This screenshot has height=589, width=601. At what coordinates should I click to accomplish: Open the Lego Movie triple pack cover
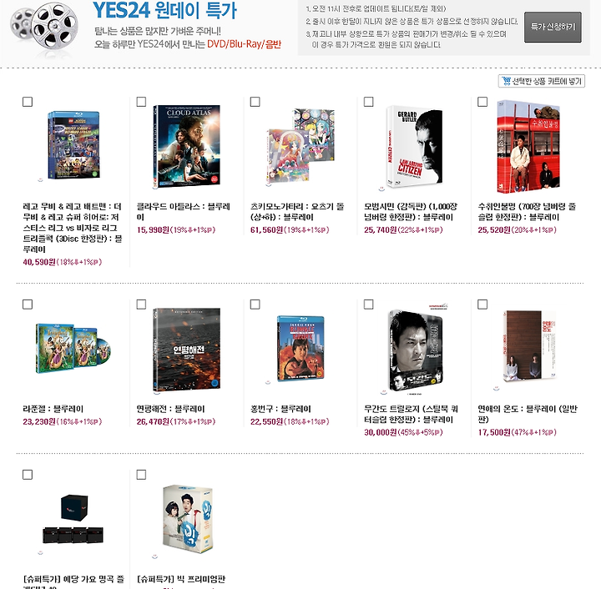[74, 145]
